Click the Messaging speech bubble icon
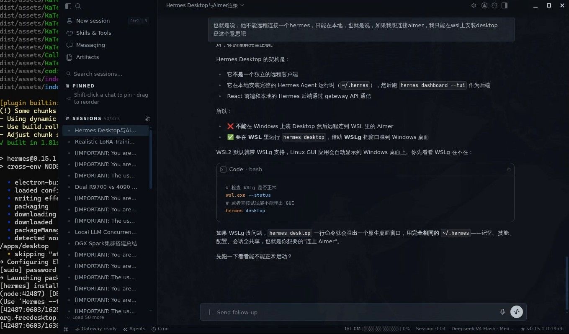Viewport: 569px width, 334px height. 70,45
